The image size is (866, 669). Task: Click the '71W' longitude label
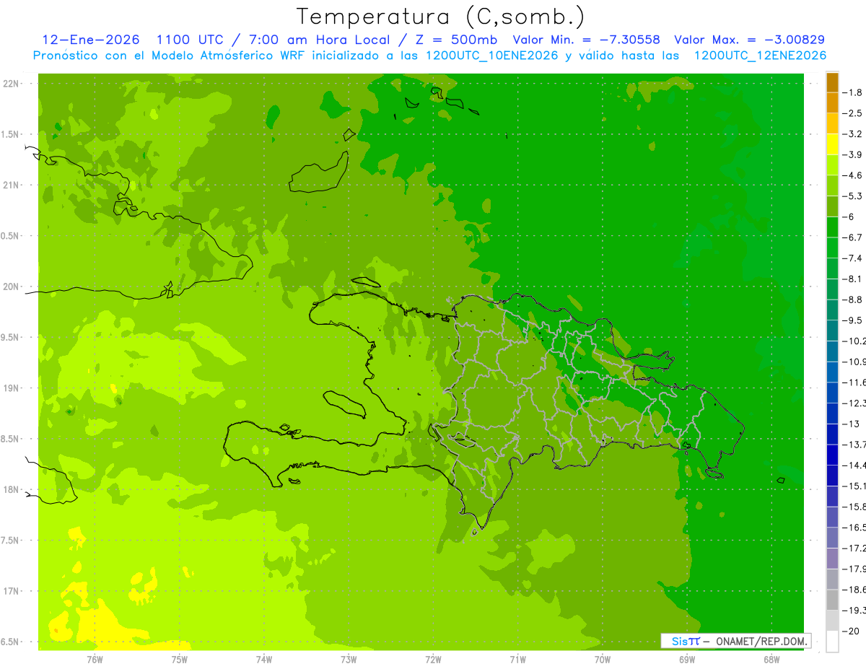[517, 660]
